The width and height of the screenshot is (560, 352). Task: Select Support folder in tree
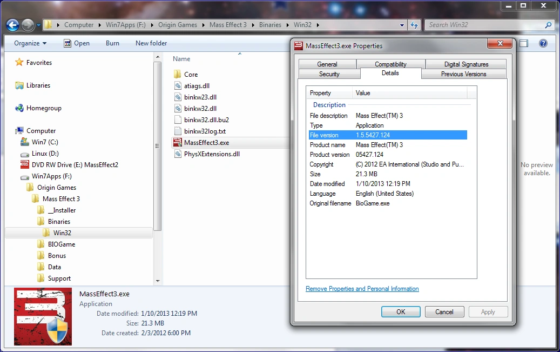tap(54, 278)
